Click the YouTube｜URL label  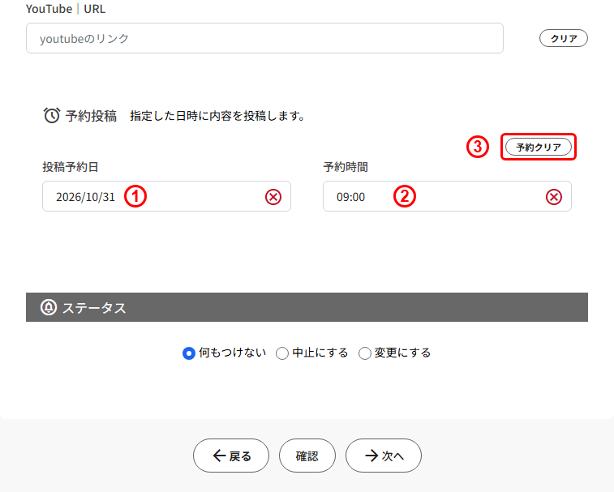coord(66,9)
